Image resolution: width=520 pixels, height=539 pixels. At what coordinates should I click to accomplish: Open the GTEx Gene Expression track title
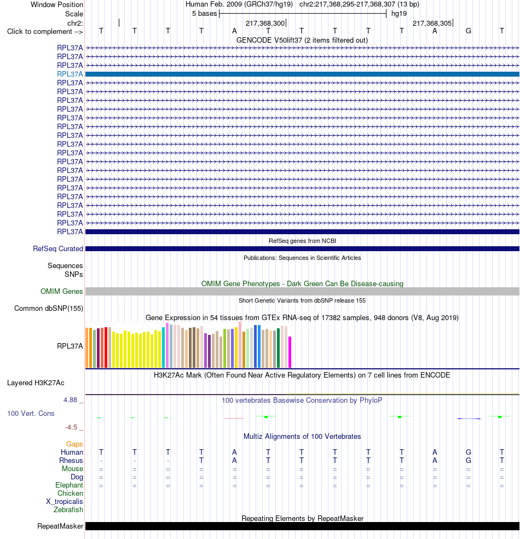pos(302,317)
